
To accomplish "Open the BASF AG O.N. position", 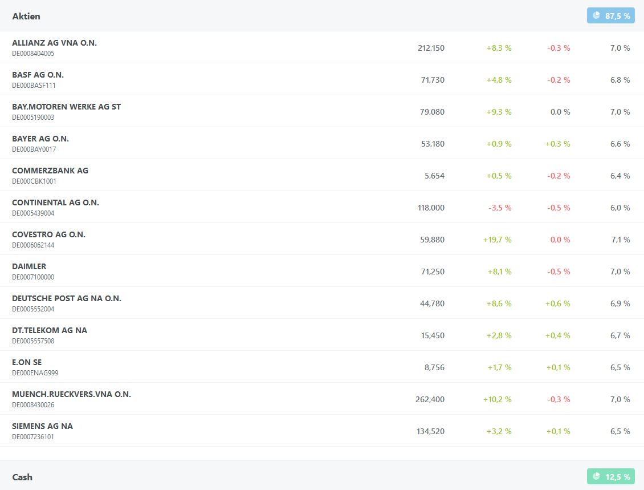I will (x=38, y=75).
